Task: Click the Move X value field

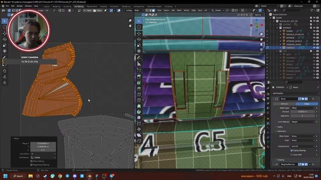Action: (43, 143)
